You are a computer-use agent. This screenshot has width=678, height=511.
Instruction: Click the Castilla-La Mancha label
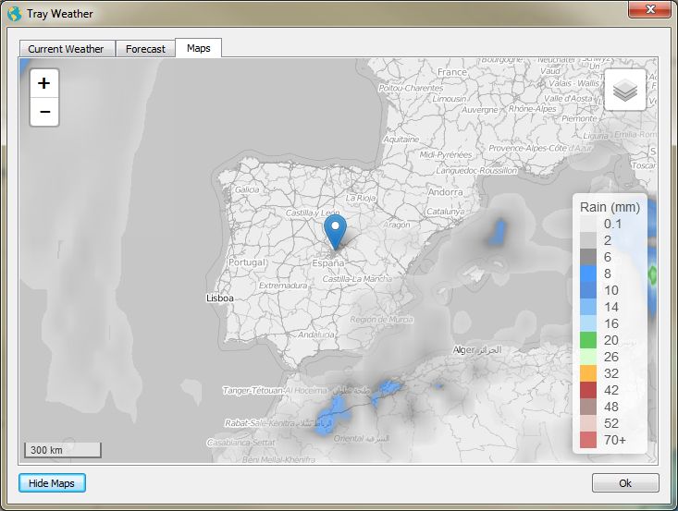(x=357, y=279)
